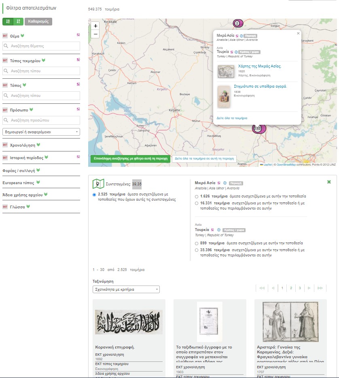Click the descending sort icon in filters
This screenshot has width=339, height=378.
[x=18, y=21]
